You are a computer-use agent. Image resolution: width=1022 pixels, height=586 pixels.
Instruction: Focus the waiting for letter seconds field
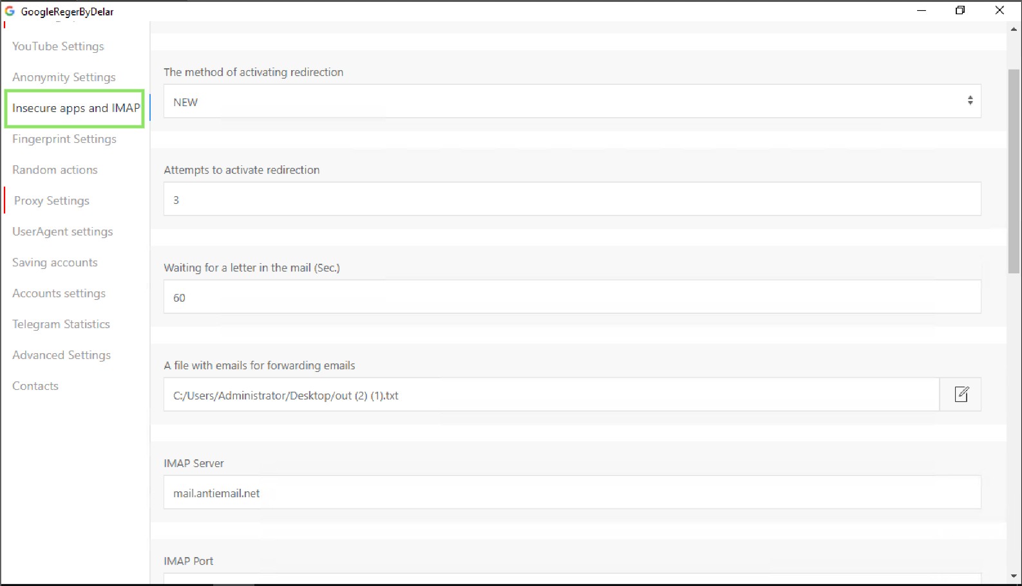pos(572,297)
